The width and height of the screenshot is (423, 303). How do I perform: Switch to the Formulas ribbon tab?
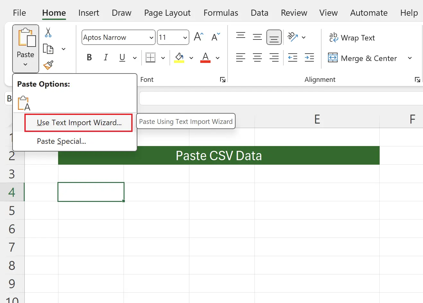coord(220,13)
